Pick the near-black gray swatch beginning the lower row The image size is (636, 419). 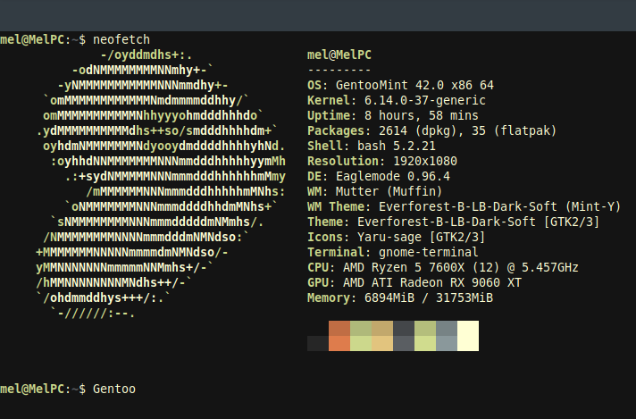318,344
